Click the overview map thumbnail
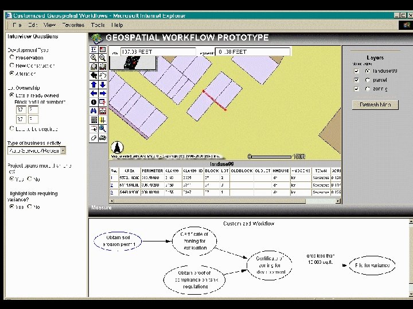This screenshot has height=309, width=413. tap(133, 63)
